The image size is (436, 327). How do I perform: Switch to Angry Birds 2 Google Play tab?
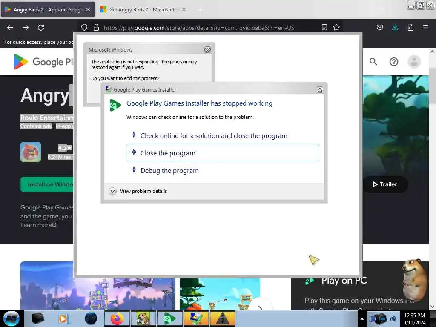(48, 9)
